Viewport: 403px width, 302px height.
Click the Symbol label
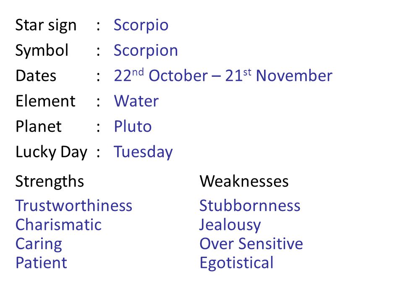tap(42, 50)
